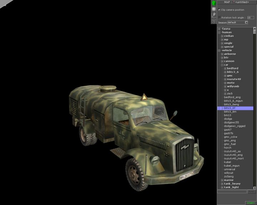257x205 pixels.
Task: Collapse the human tree node
Action: (219, 32)
